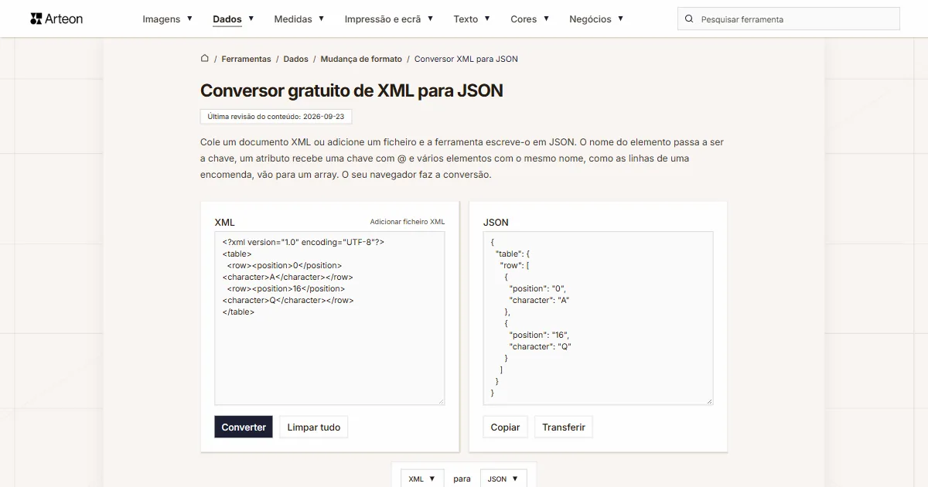
Task: Click inside the JSON output text area
Action: (598, 318)
